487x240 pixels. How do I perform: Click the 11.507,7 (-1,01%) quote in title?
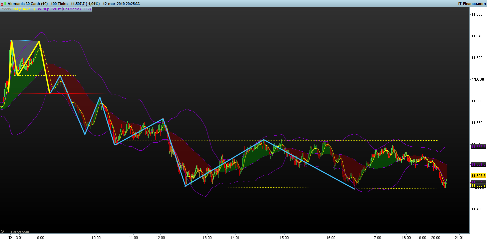pos(85,4)
